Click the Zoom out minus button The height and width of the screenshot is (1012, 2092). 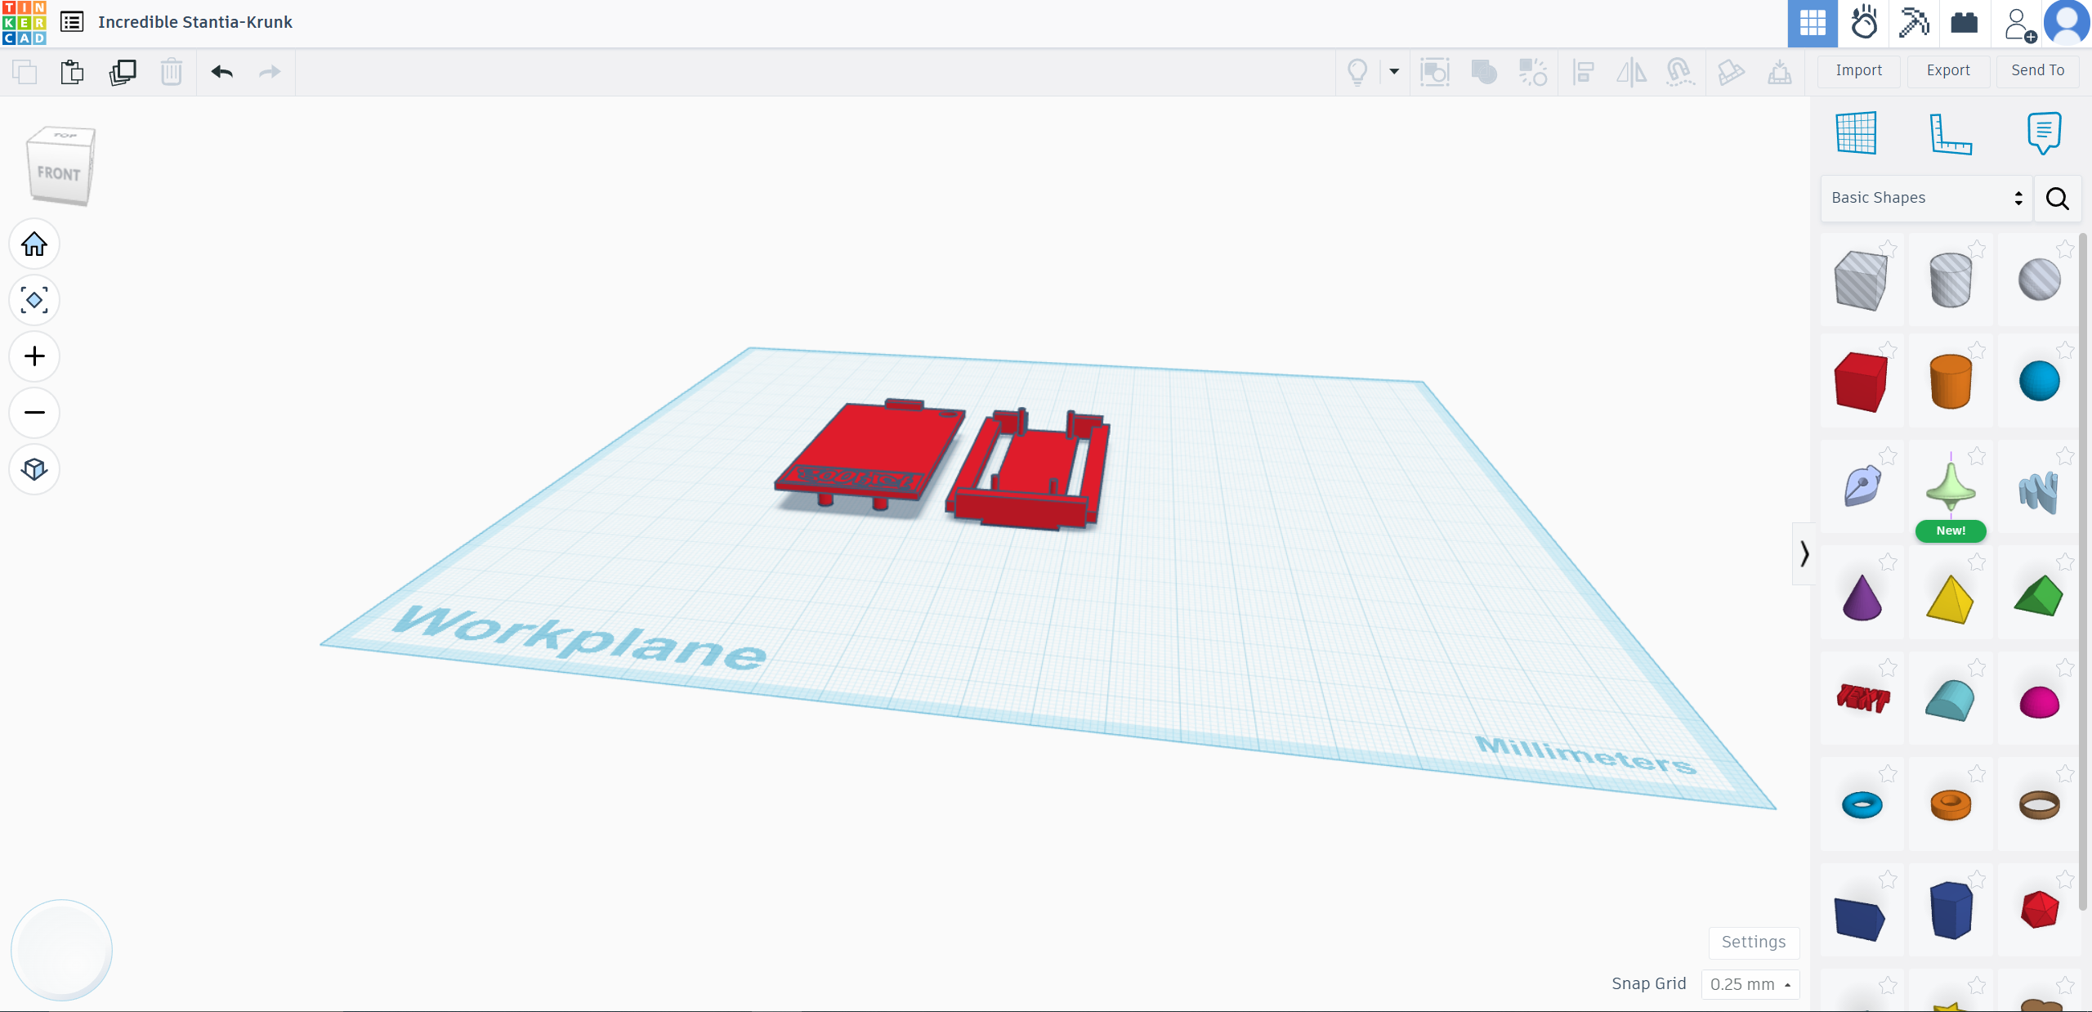point(34,412)
